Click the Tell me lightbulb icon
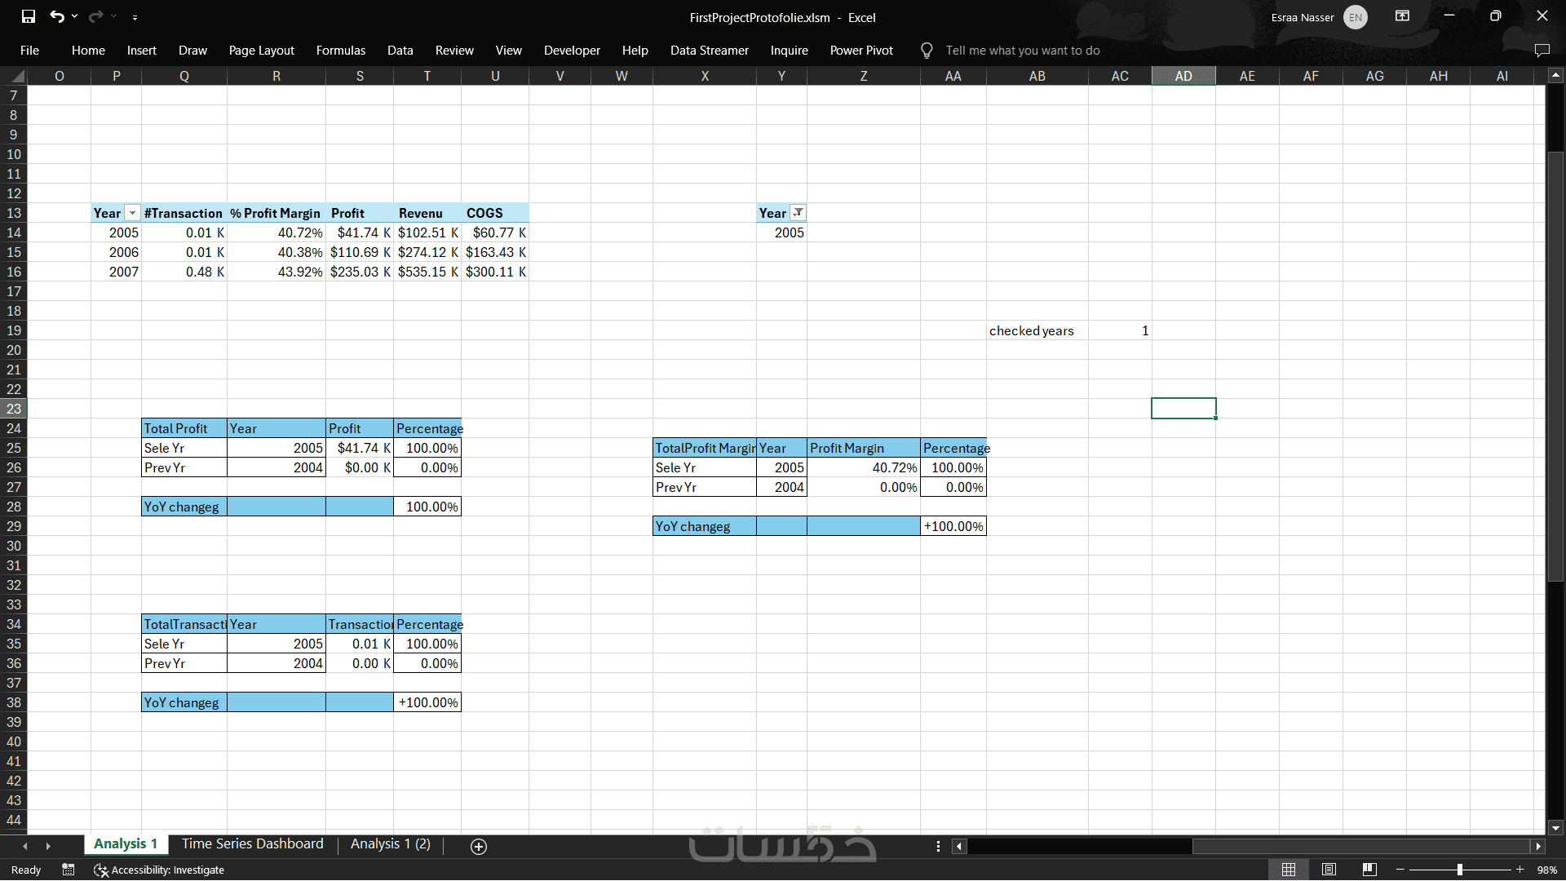The width and height of the screenshot is (1566, 881). click(x=927, y=51)
